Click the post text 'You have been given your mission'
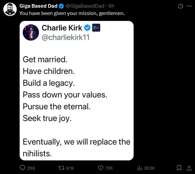This screenshot has height=174, width=195. [58, 13]
